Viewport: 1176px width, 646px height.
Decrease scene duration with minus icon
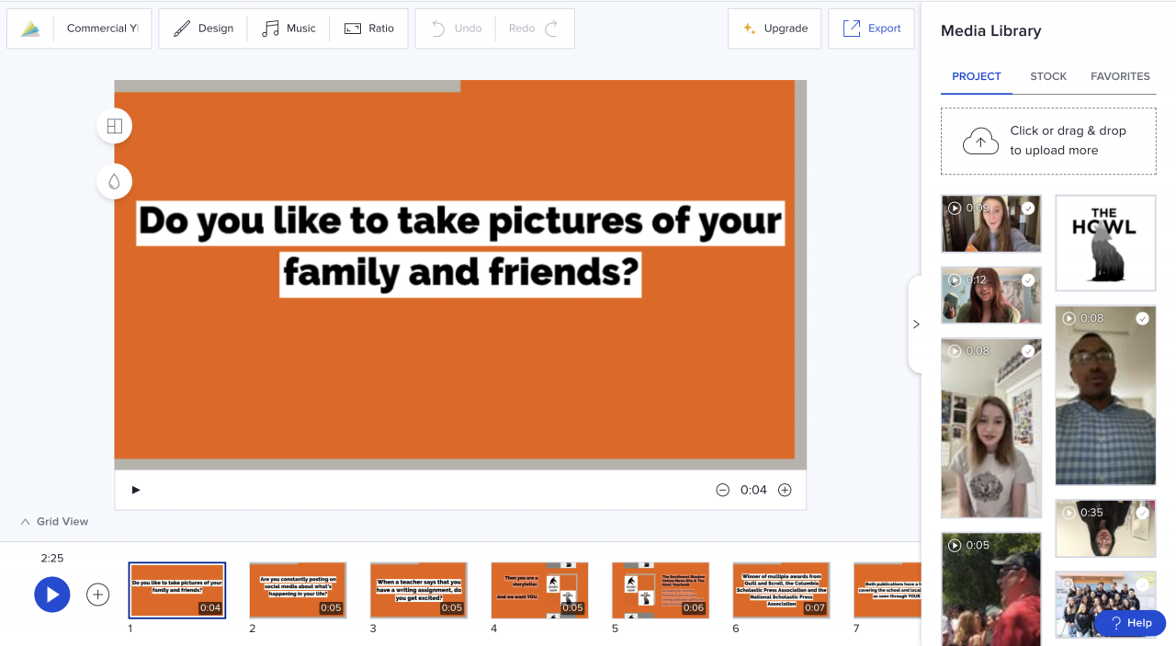tap(722, 490)
